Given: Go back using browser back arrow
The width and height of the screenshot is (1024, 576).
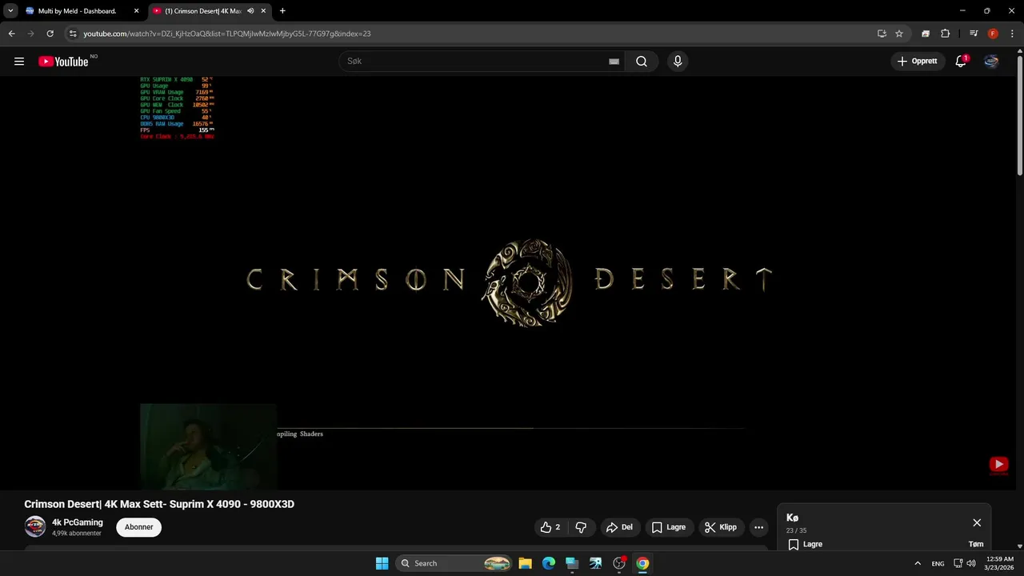Looking at the screenshot, I should click(x=11, y=34).
